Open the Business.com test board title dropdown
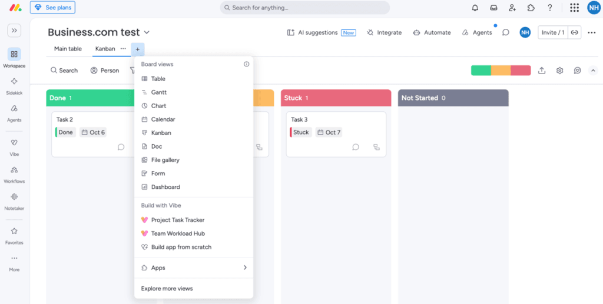This screenshot has width=603, height=304. [146, 32]
